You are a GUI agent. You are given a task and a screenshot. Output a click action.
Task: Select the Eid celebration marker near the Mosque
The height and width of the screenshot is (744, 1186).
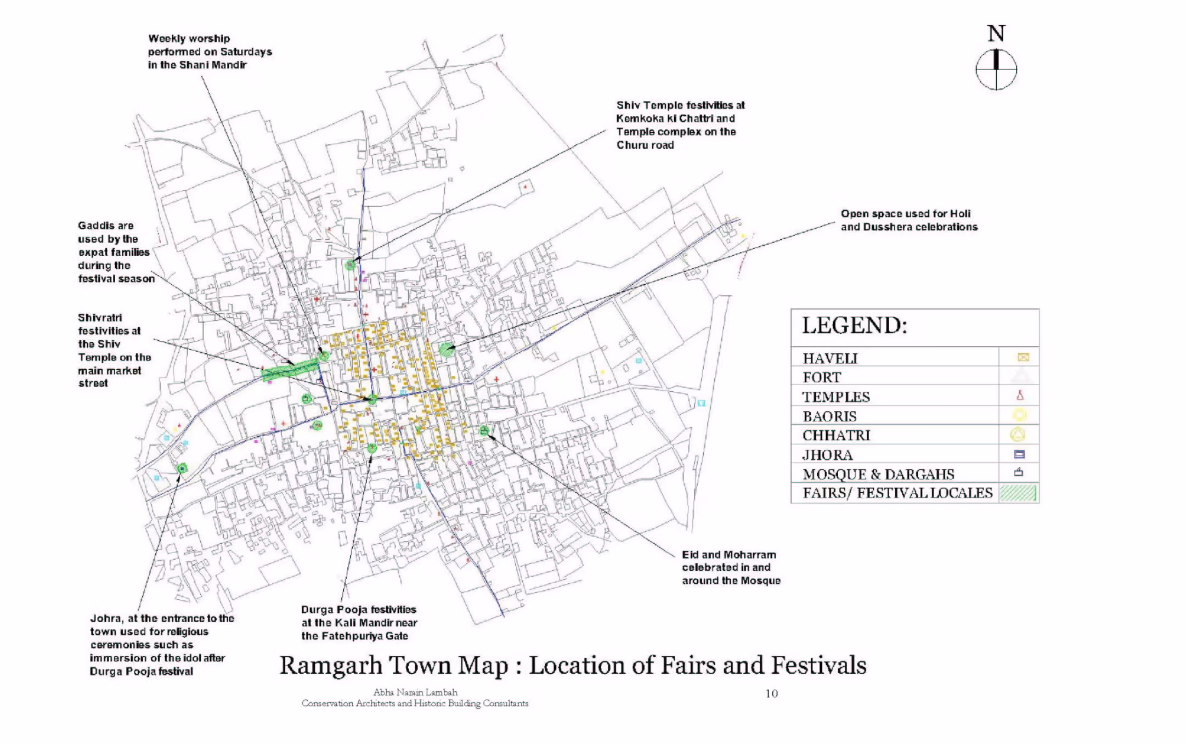(484, 431)
